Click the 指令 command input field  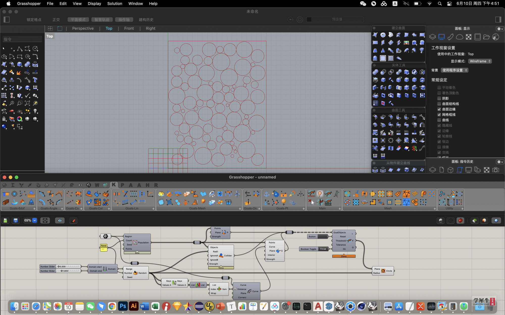[x=22, y=39]
